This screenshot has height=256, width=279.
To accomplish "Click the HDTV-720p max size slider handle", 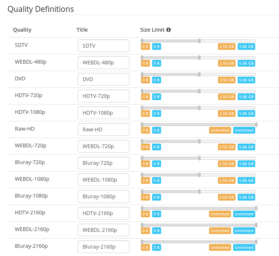I will coord(199,91).
